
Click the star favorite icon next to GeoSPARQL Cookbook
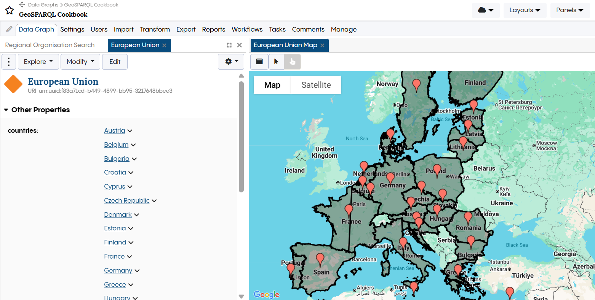[x=9, y=10]
